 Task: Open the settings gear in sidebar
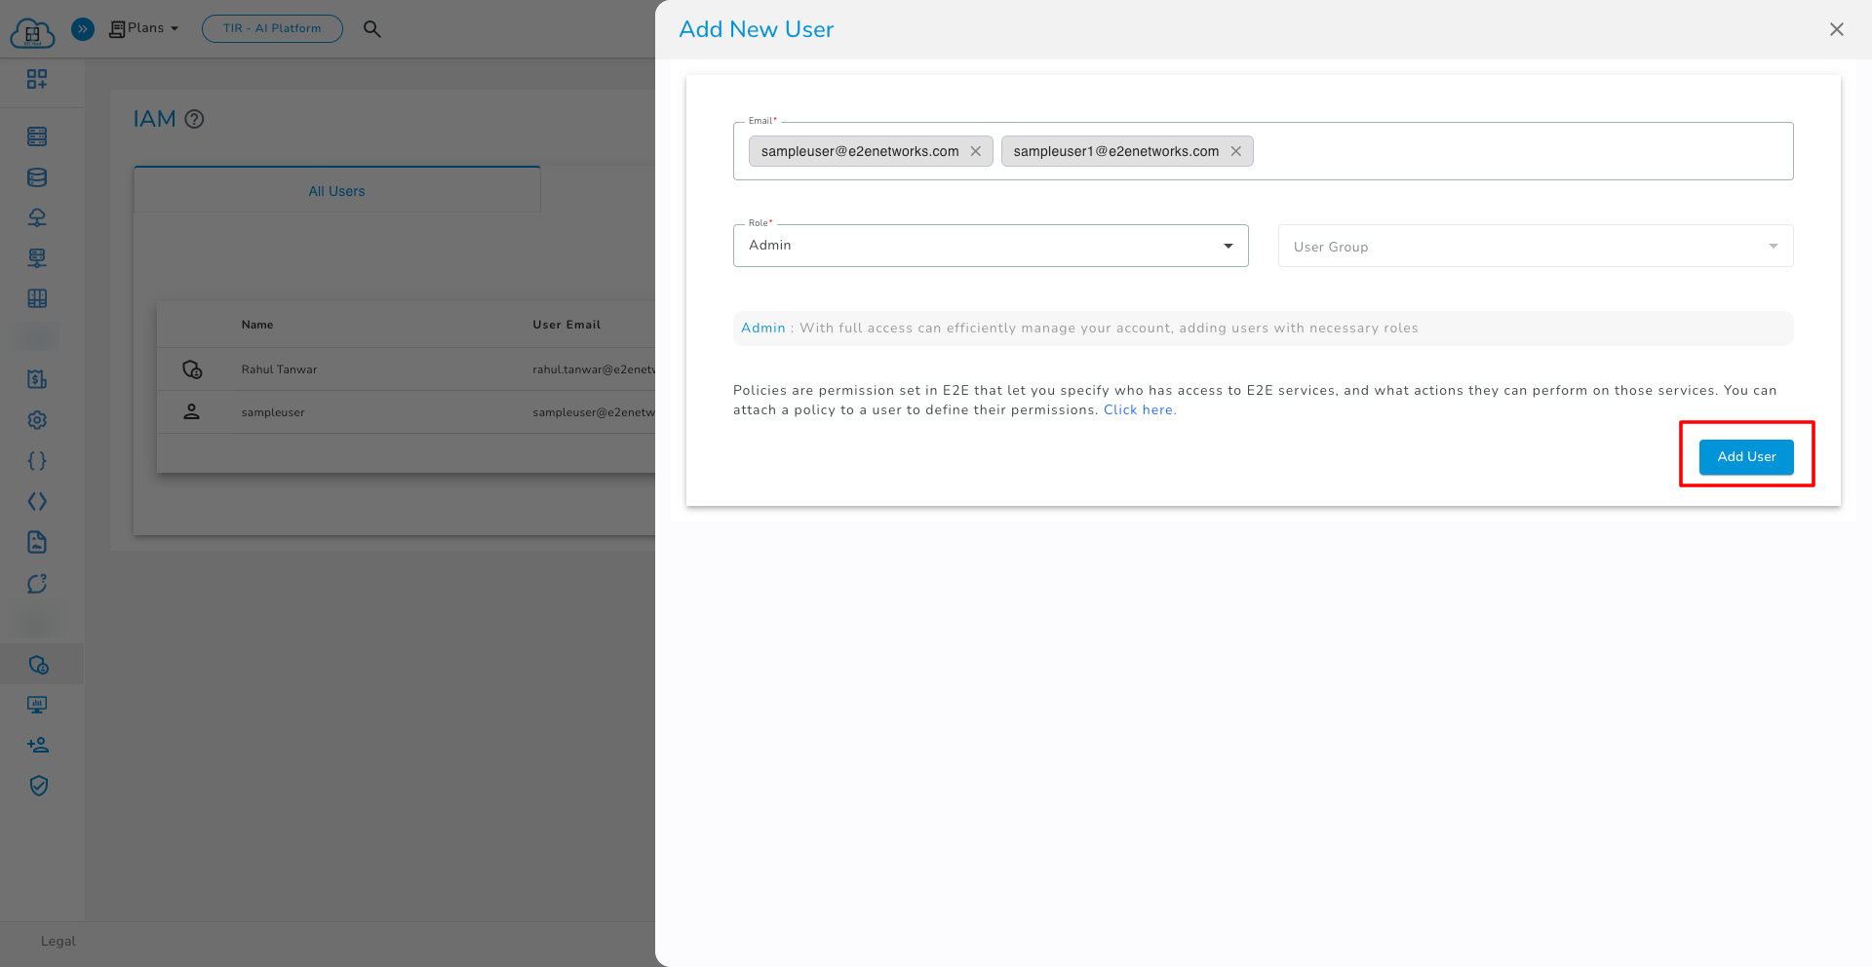(x=37, y=420)
